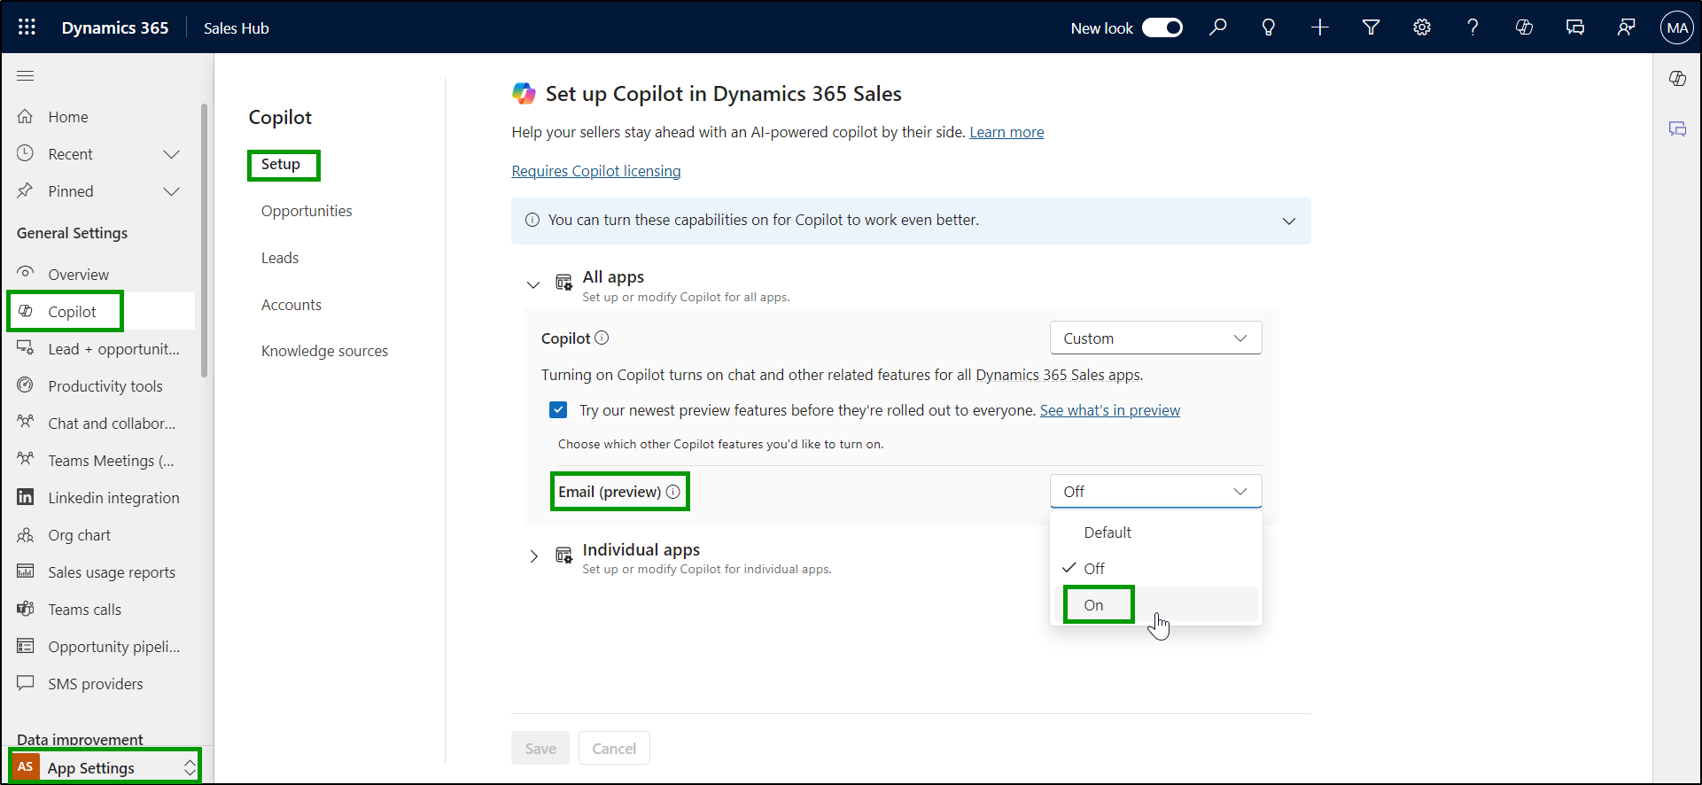Open the app launcher waffle icon
The width and height of the screenshot is (1702, 785).
[x=27, y=27]
